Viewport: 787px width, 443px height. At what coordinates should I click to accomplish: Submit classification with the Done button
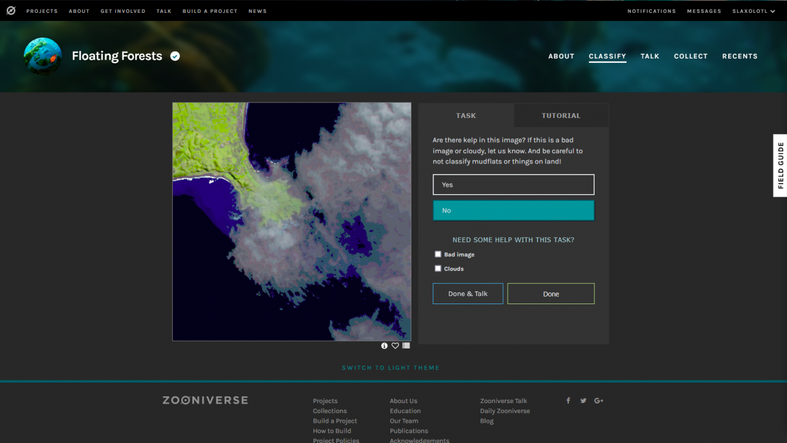551,294
